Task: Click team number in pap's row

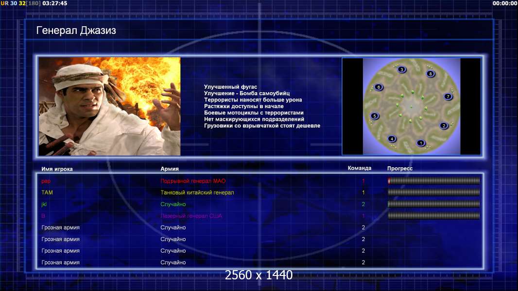Action: [363, 181]
